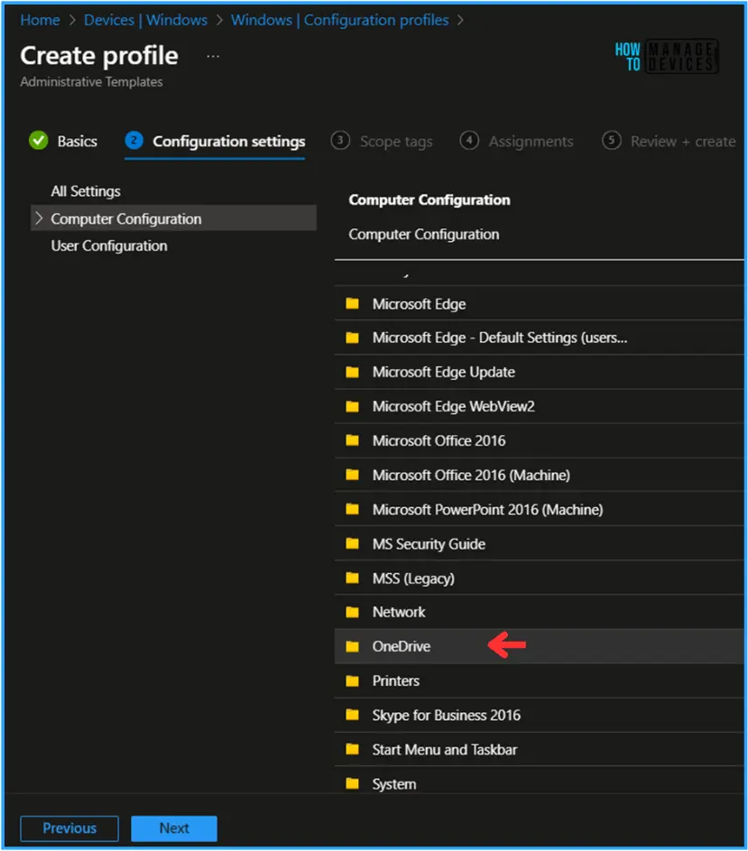Open the Microsoft Edge Update row text
This screenshot has height=851, width=748.
[x=444, y=372]
